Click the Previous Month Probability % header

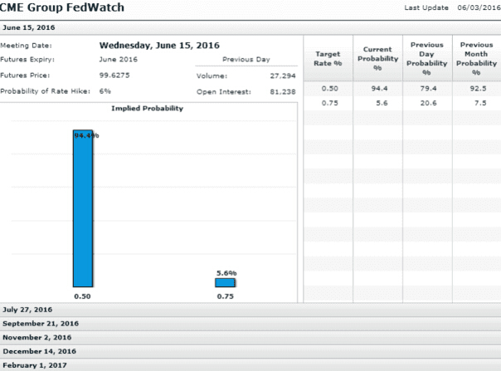point(476,58)
